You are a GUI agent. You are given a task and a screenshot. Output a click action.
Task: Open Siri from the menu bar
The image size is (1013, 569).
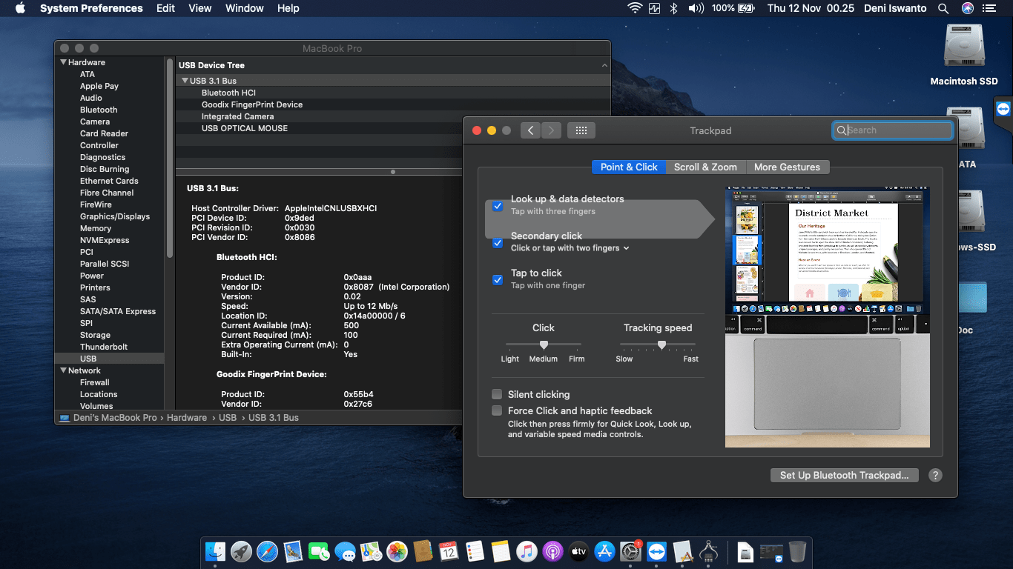(x=967, y=8)
